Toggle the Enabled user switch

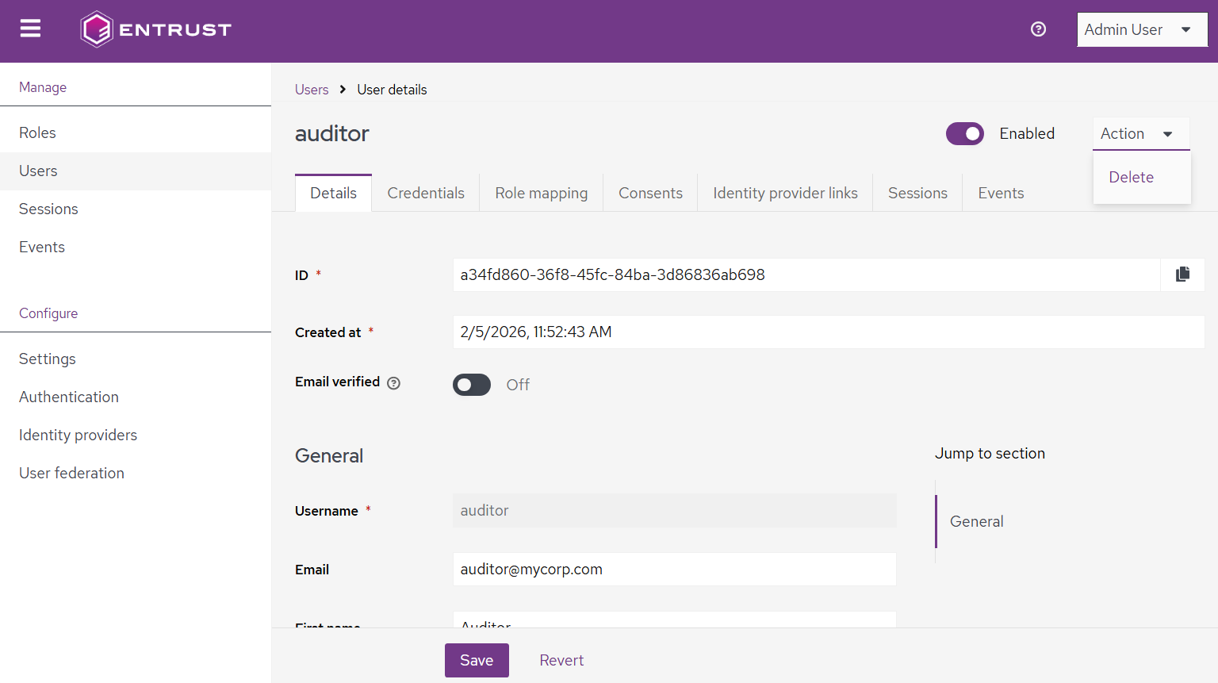(x=964, y=134)
